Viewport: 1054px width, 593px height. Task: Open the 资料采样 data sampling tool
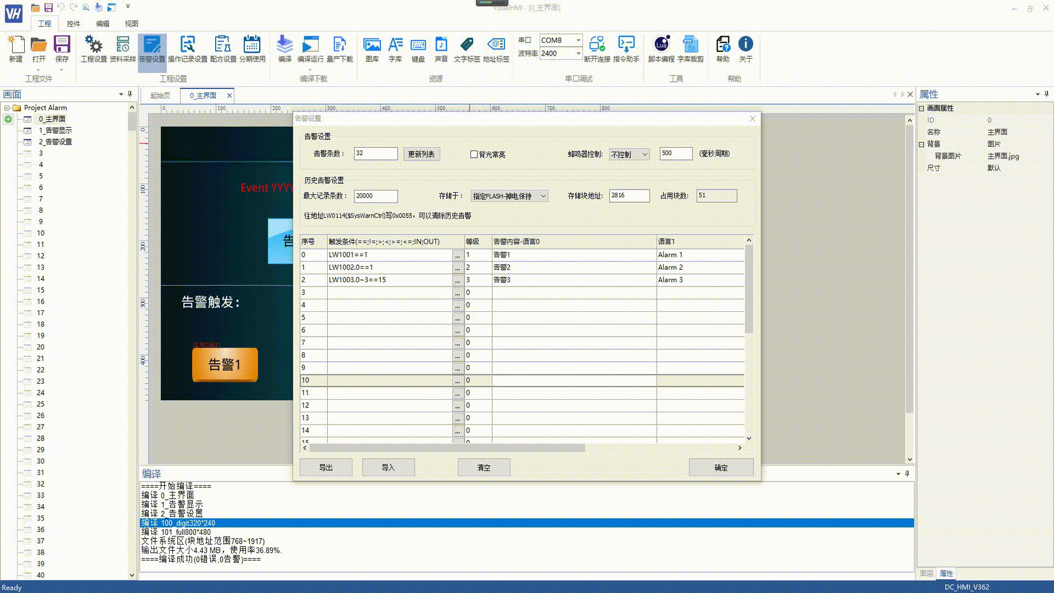pyautogui.click(x=122, y=46)
